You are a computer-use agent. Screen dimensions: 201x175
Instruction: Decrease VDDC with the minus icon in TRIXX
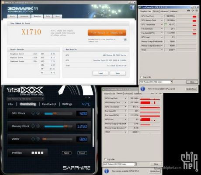click(33, 139)
